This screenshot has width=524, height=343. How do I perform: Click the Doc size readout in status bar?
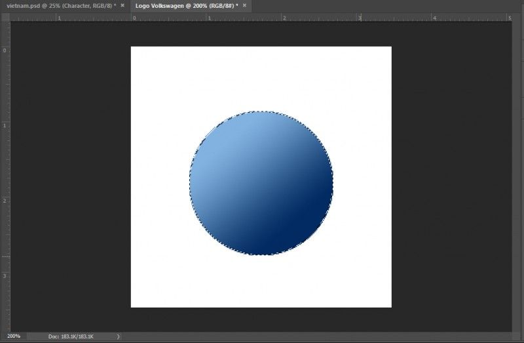71,336
